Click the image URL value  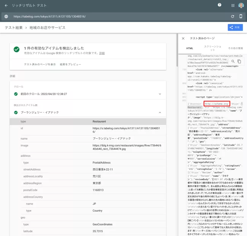point(127,147)
